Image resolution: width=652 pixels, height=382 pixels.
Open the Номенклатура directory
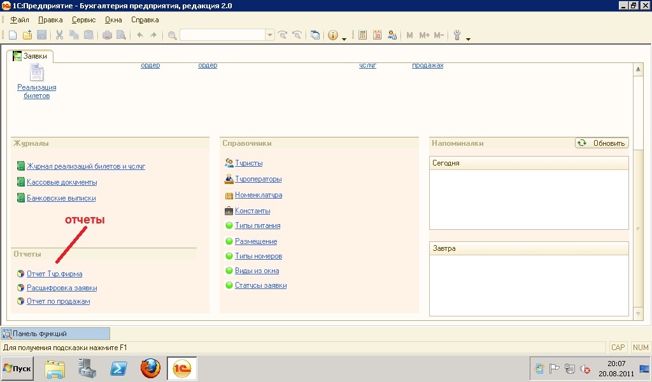pos(259,195)
